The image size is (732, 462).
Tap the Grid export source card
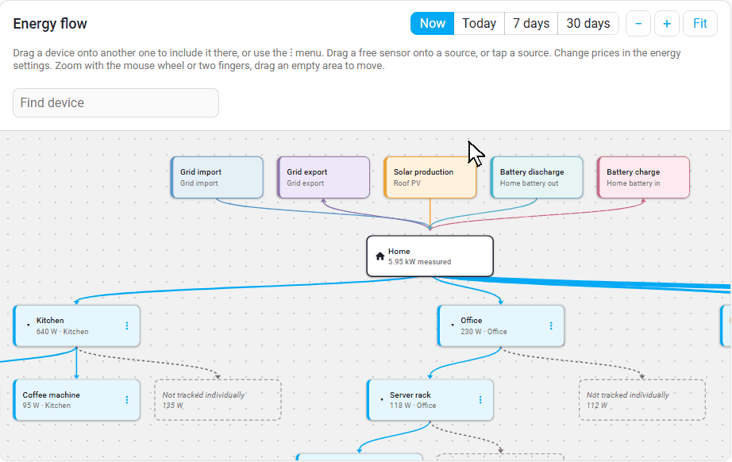[323, 177]
